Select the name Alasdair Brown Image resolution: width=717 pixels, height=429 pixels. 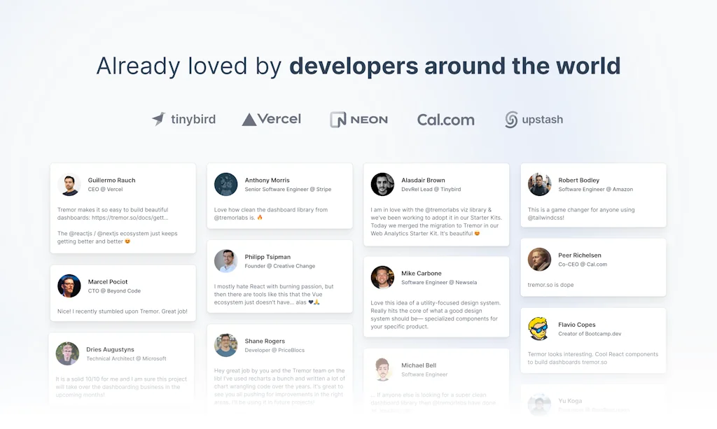pos(423,180)
